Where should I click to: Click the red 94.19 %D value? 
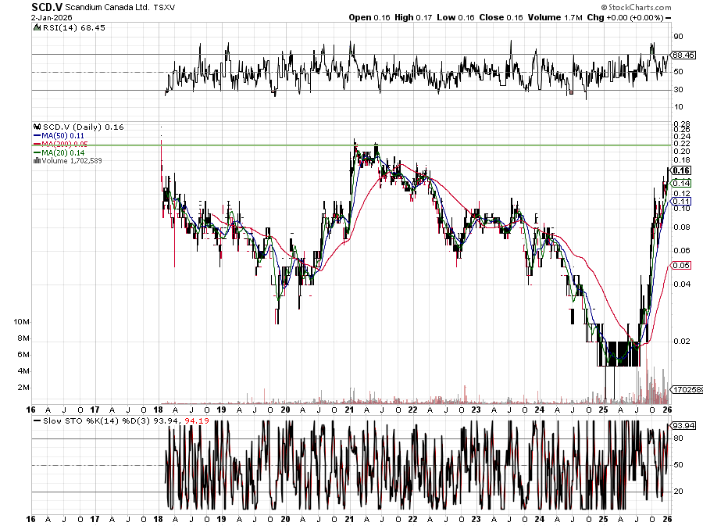pos(197,421)
